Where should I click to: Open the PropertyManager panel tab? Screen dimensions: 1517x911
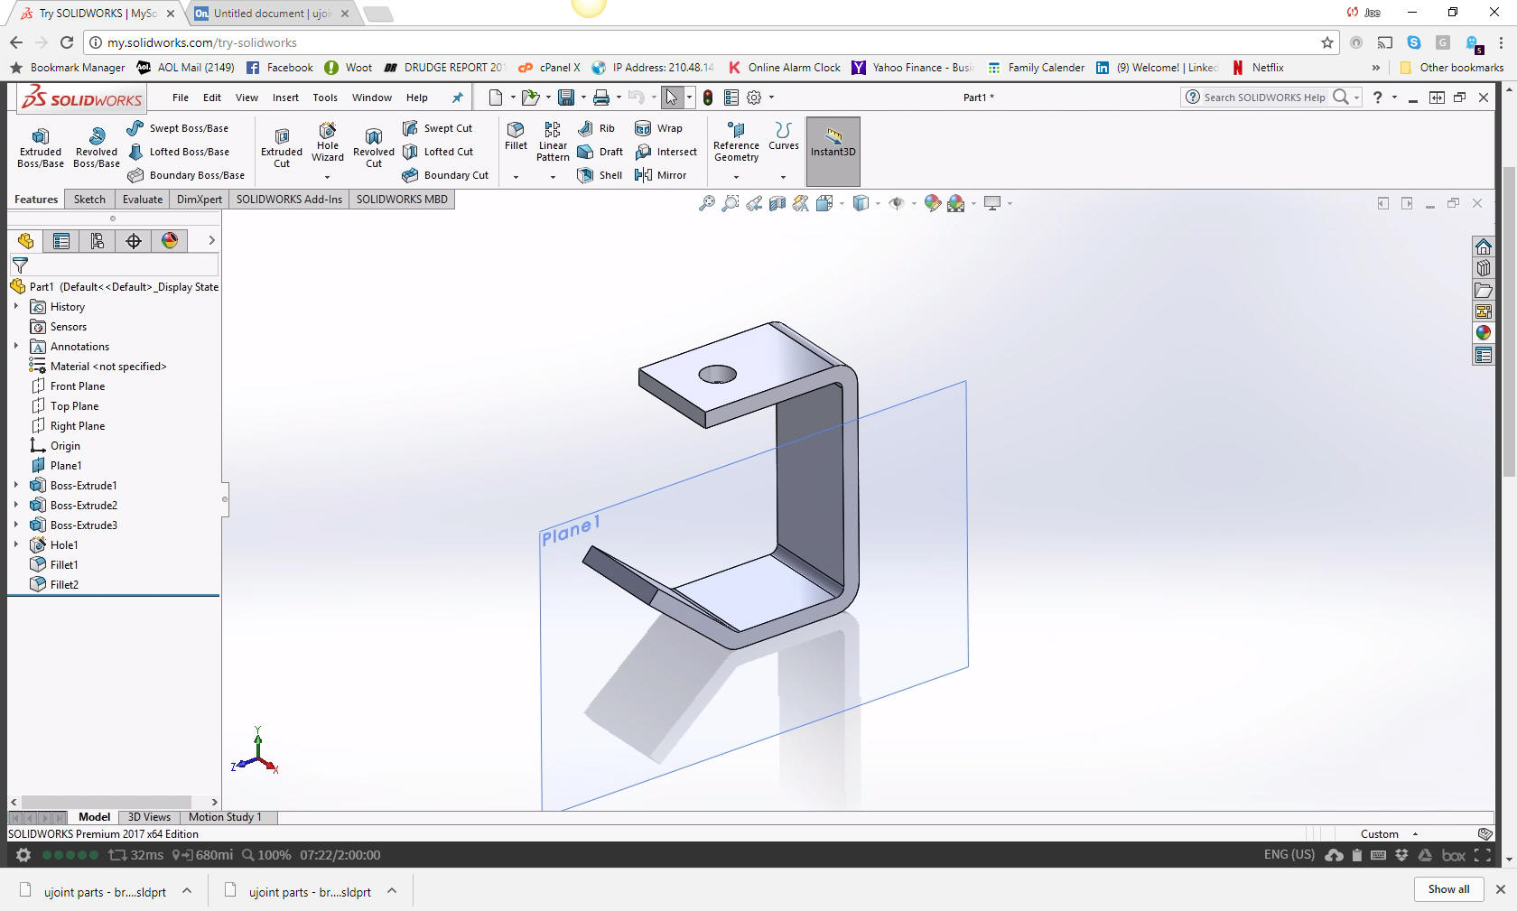click(61, 241)
